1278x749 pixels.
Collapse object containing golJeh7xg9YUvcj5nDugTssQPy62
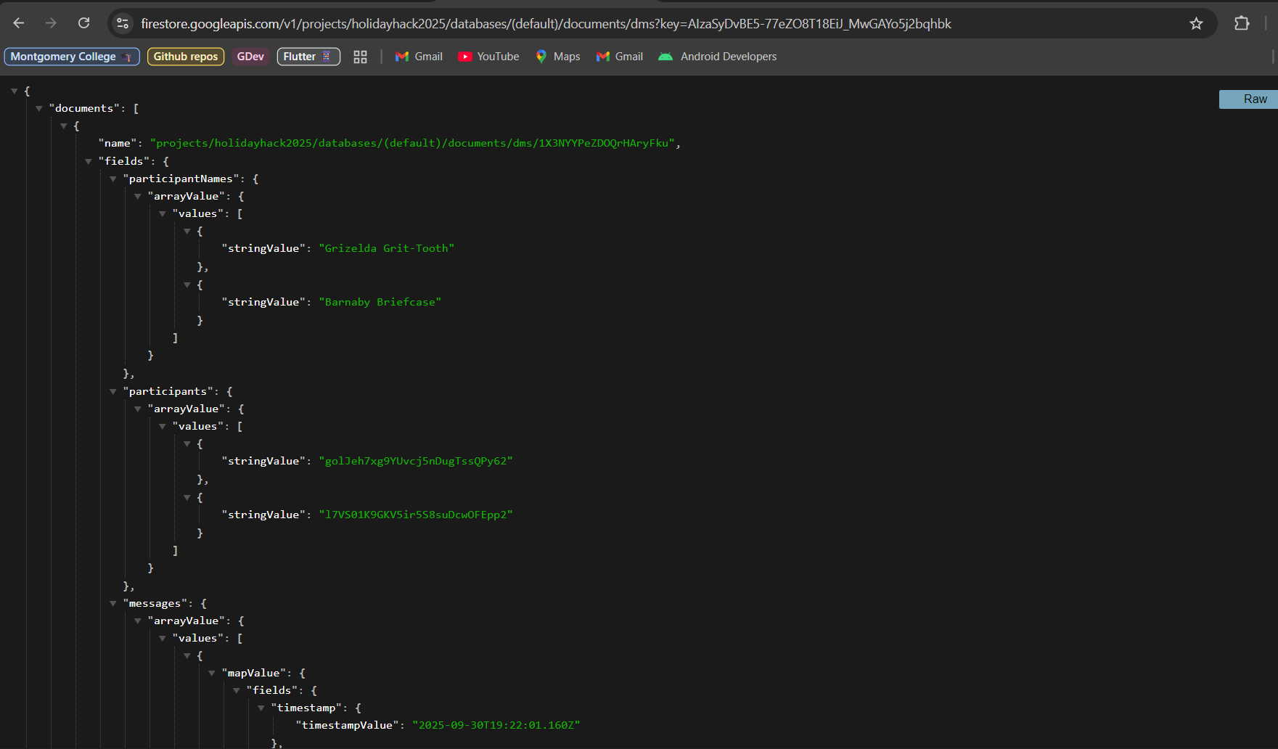coord(187,443)
